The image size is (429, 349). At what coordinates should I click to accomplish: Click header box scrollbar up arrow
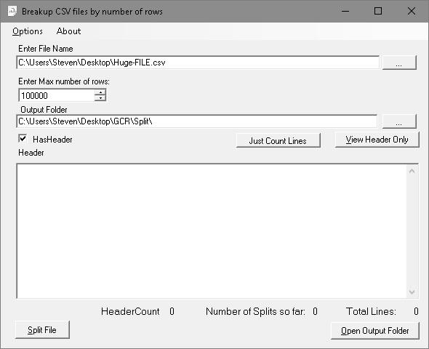(412, 171)
